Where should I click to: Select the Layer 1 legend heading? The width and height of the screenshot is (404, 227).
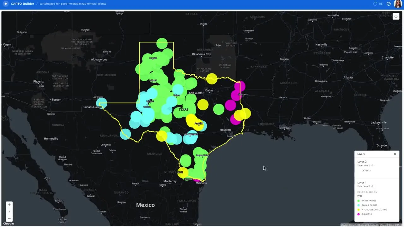(362, 183)
